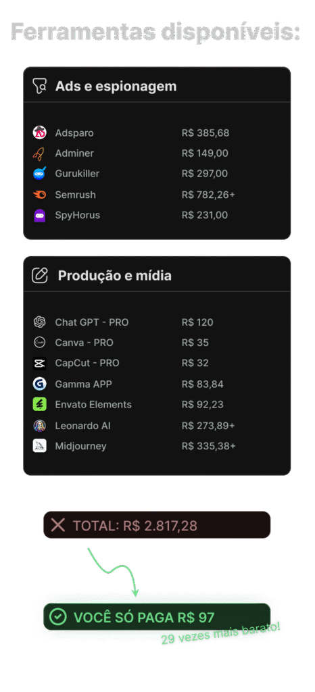Click the green checkmark circle icon
Screen dimensions: 315x692
point(57,616)
